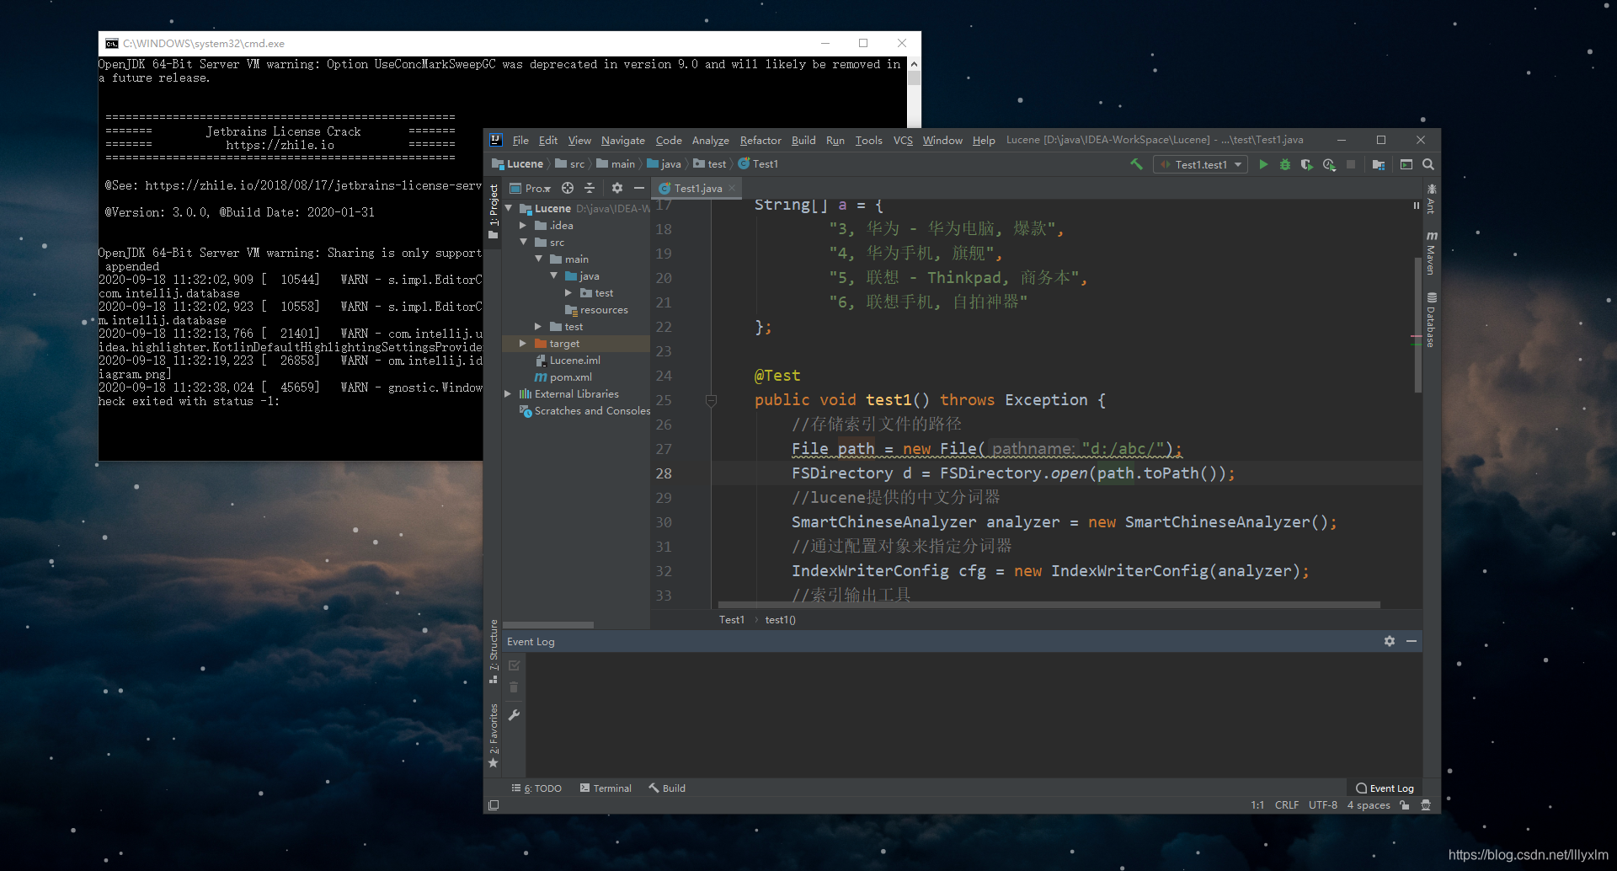Viewport: 1617px width, 871px height.
Task: Click the Build Project hammer icon
Action: pos(1136,164)
